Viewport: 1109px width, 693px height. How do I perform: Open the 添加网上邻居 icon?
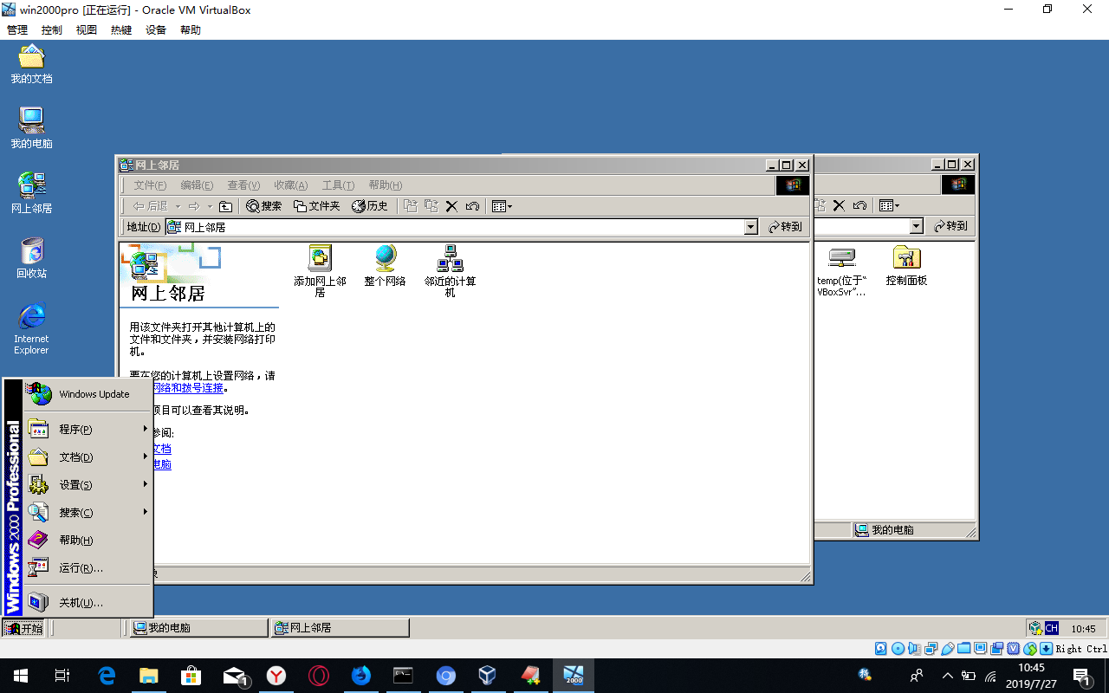(320, 270)
